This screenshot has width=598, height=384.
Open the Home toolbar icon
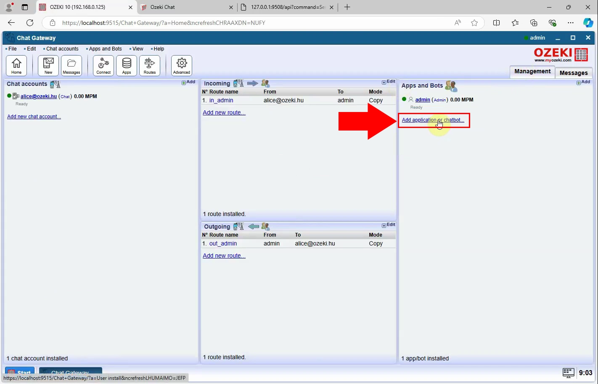point(16,66)
